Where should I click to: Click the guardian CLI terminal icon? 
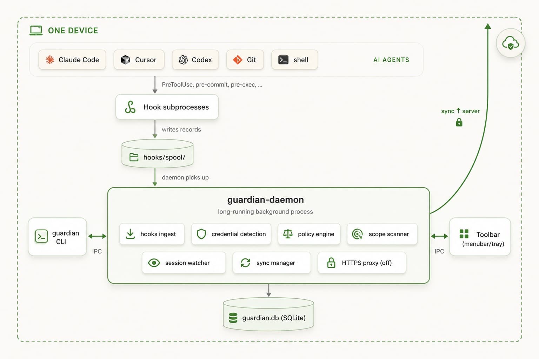[x=41, y=236]
